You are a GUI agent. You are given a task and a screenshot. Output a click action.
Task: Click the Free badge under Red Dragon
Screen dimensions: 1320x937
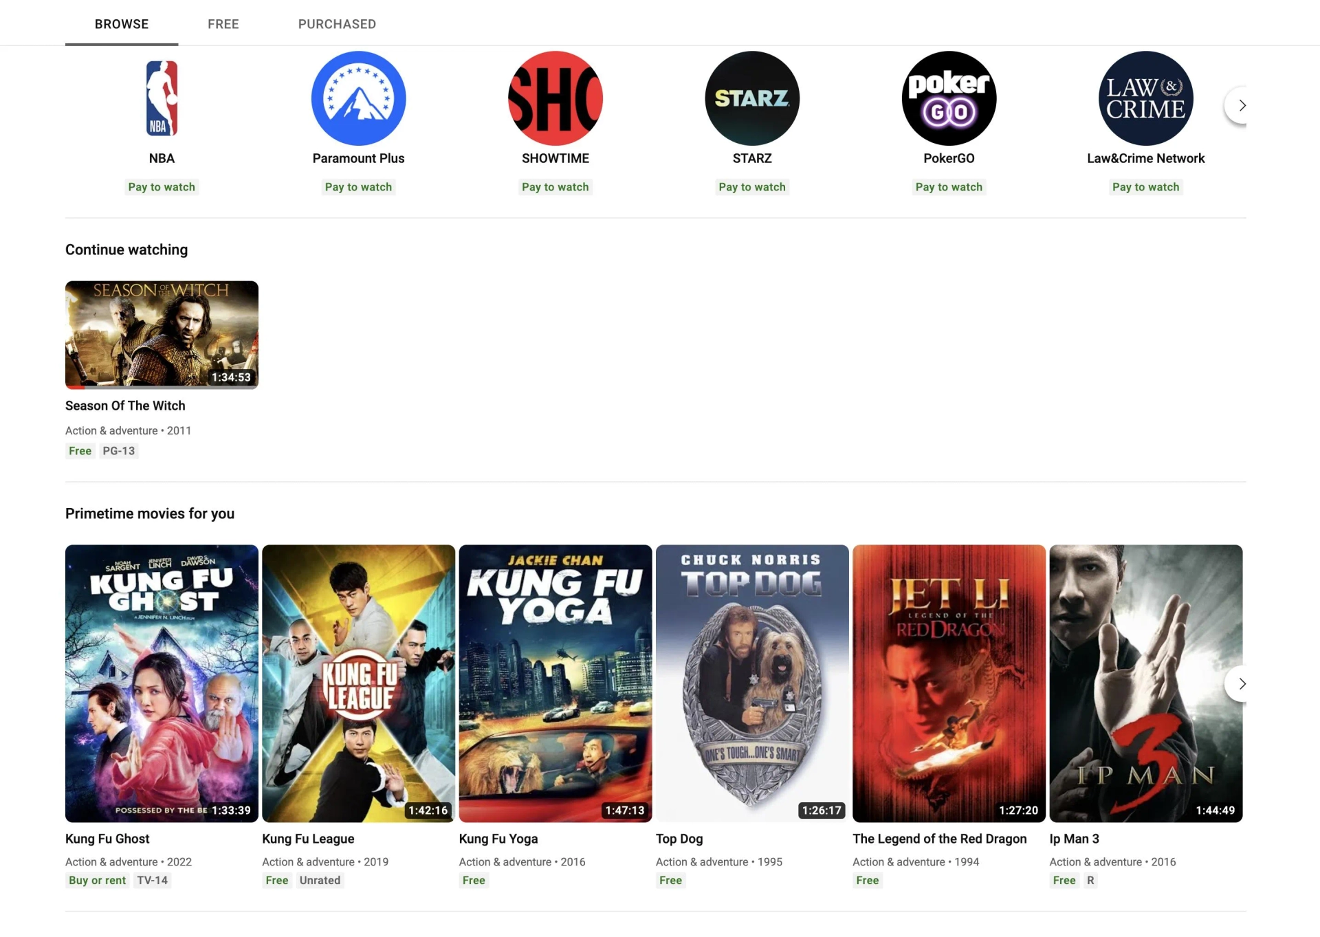pyautogui.click(x=867, y=880)
